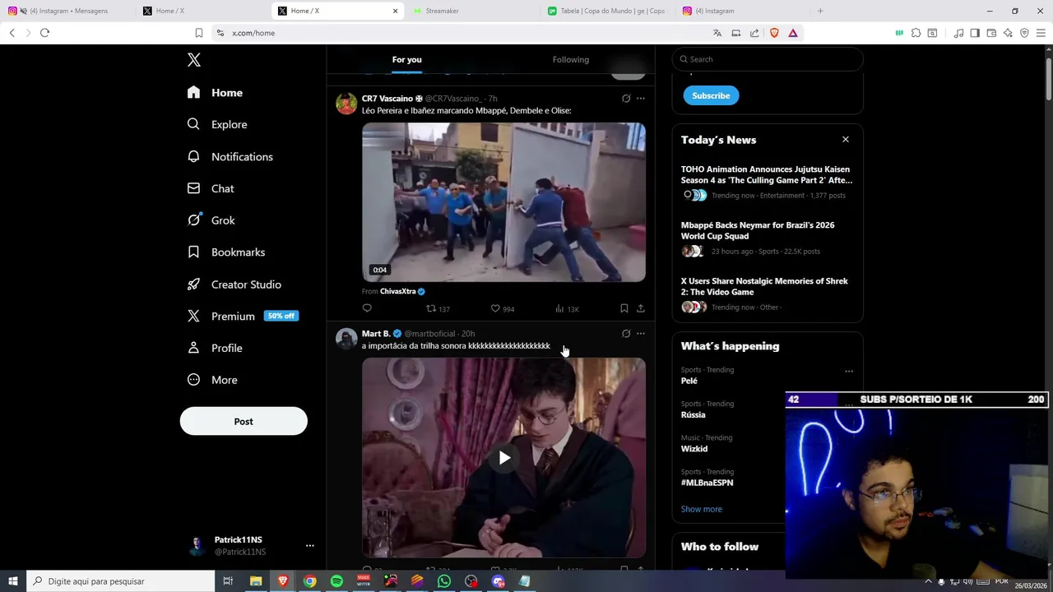Open CR7 Vascaino profile avatar
The height and width of the screenshot is (592, 1053).
[x=346, y=104]
